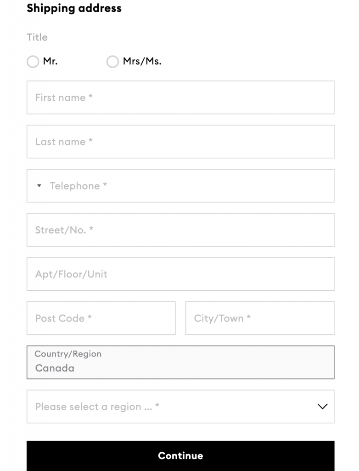Select the Mr. radio button

33,62
